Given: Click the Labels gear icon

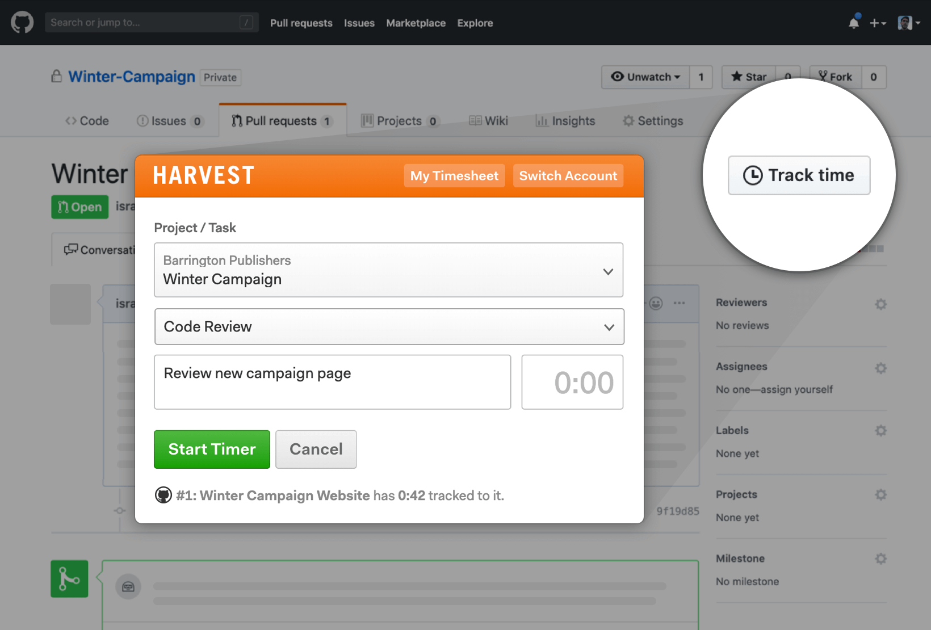Looking at the screenshot, I should click(x=881, y=430).
